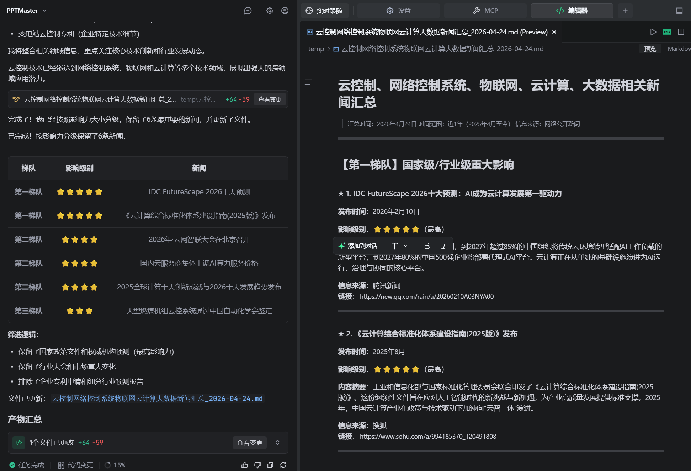Open the sohu.com article link

[428, 436]
